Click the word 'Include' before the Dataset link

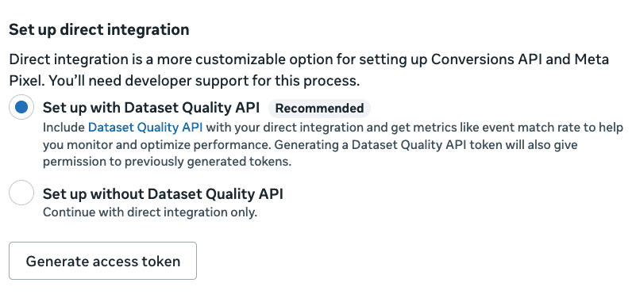click(64, 128)
